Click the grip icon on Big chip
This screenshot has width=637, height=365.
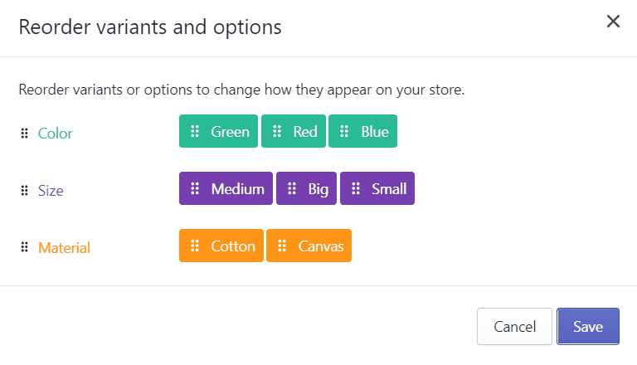coord(292,188)
